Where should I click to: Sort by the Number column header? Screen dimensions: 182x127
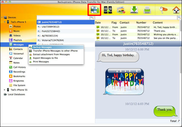point(141,23)
